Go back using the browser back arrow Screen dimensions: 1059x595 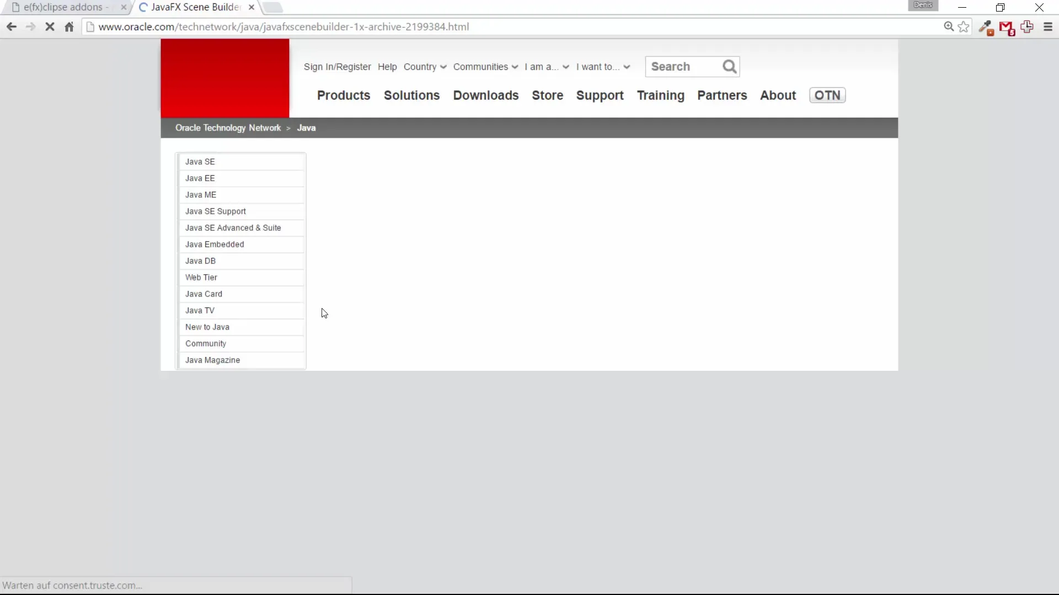pyautogui.click(x=11, y=26)
